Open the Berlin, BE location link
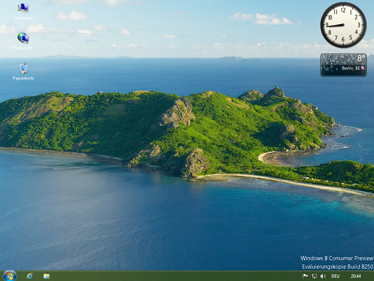The image size is (374, 281). 350,68
